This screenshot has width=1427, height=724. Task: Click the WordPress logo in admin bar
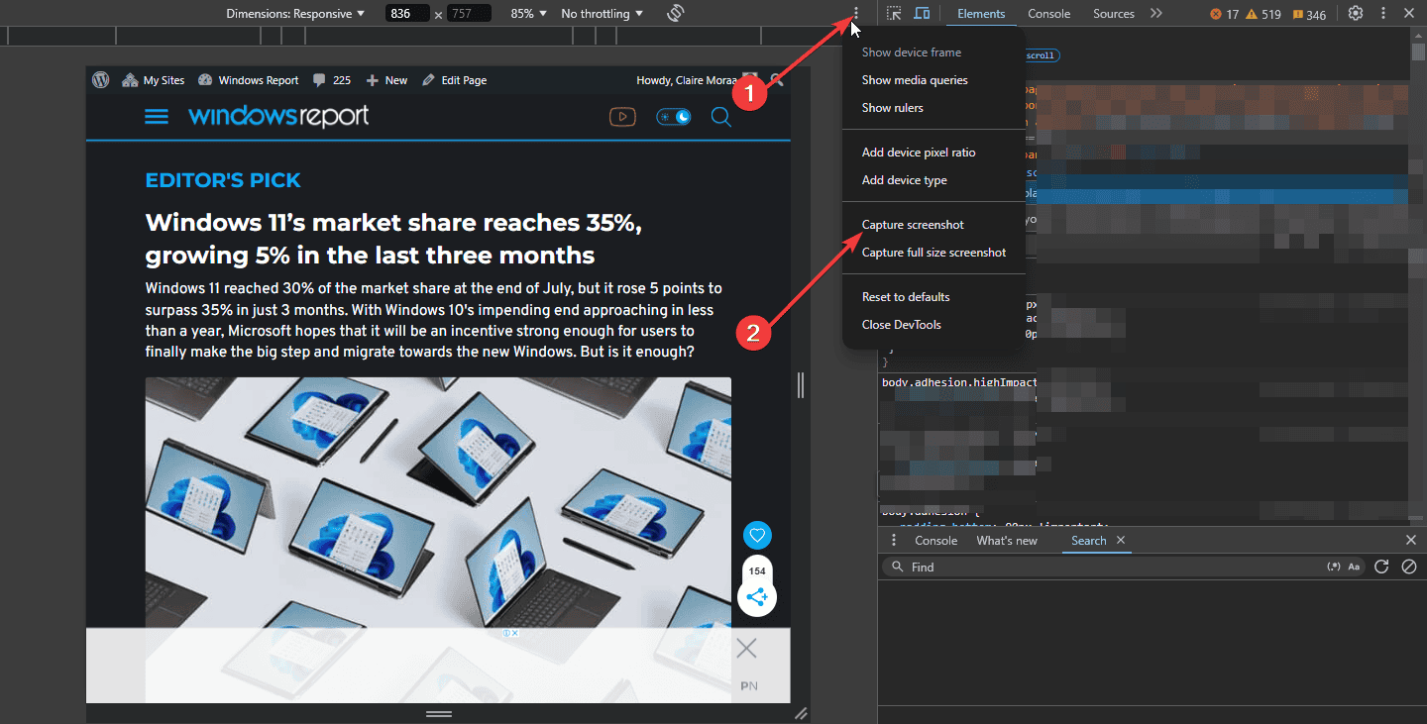(x=100, y=80)
